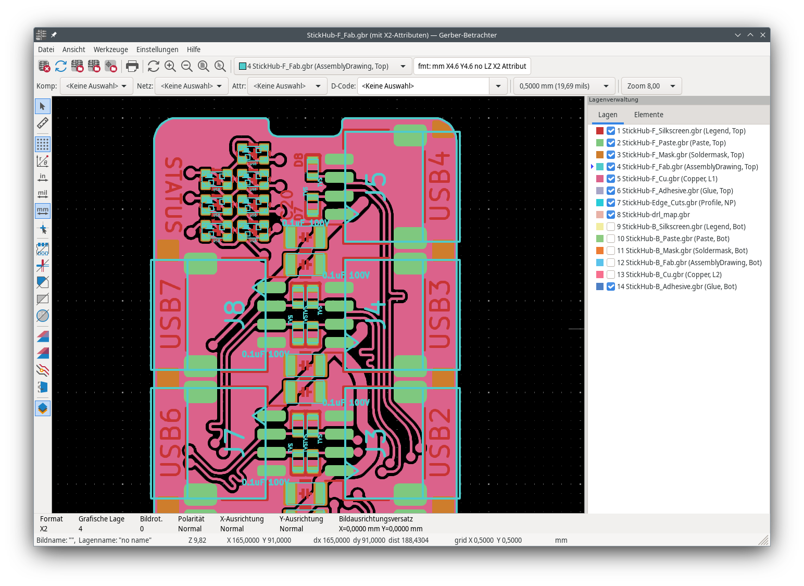Click the zoom to fit page icon
Screen dimensions: 804x586
pyautogui.click(x=204, y=66)
